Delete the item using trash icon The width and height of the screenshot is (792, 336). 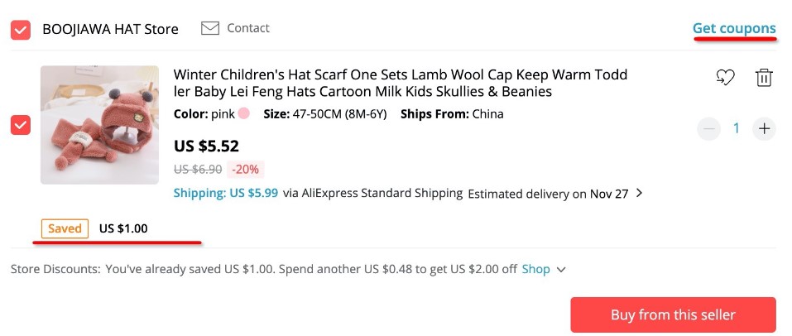764,78
